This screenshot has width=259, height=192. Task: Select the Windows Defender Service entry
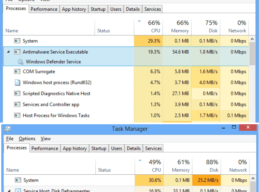(x=54, y=62)
